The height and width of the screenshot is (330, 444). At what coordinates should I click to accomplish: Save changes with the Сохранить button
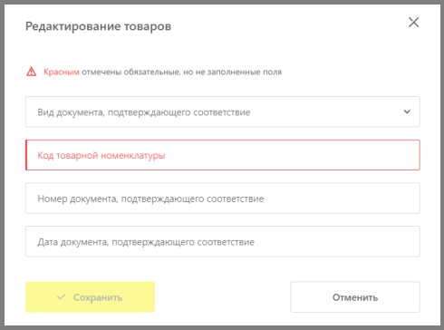[x=90, y=297]
